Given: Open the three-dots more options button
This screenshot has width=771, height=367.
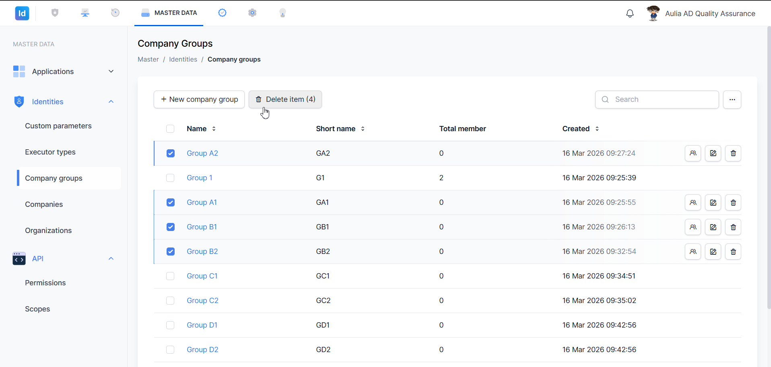Looking at the screenshot, I should 732,99.
